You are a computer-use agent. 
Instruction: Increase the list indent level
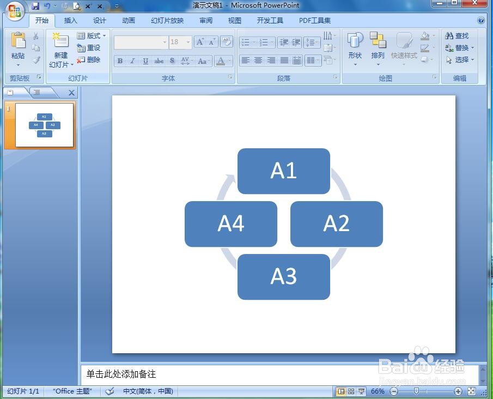(296, 43)
